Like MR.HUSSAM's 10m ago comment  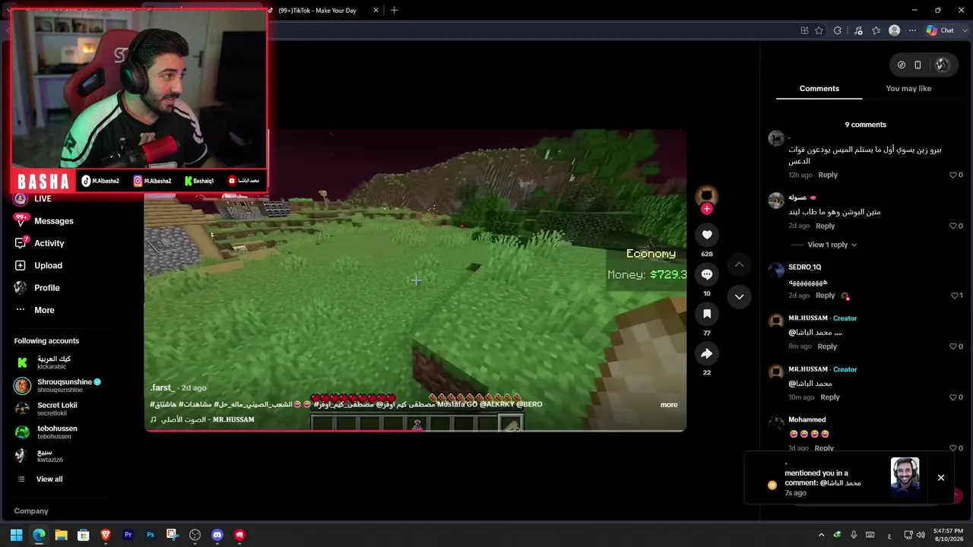[953, 397]
